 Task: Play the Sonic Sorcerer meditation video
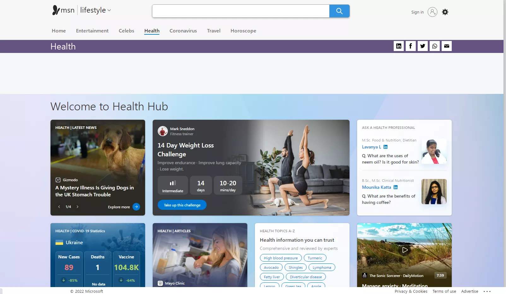click(x=404, y=250)
